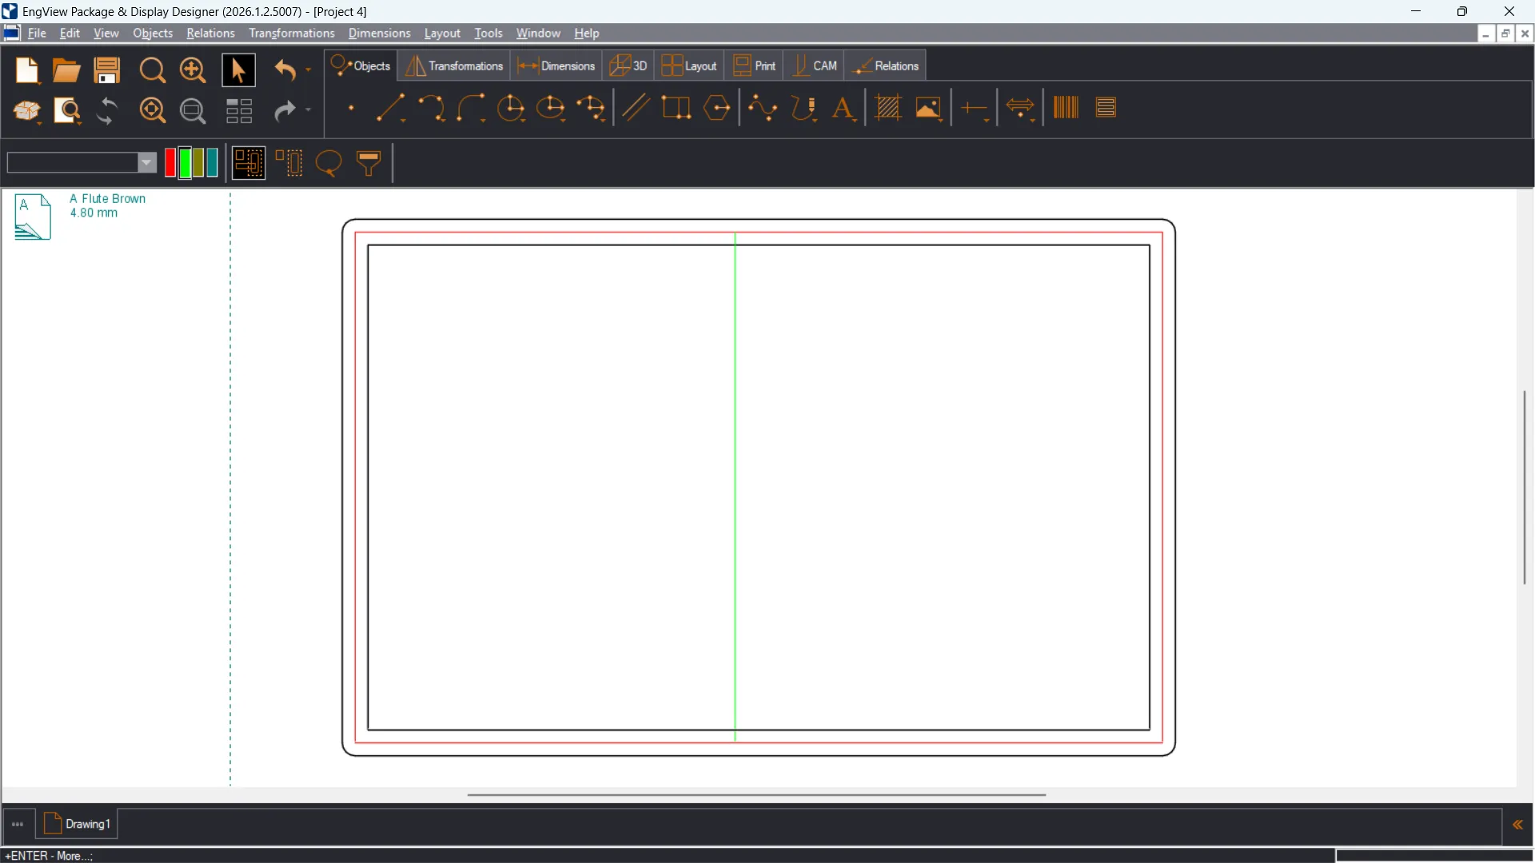Insert a barcode with barcode icon
1535x863 pixels.
pos(1066,108)
